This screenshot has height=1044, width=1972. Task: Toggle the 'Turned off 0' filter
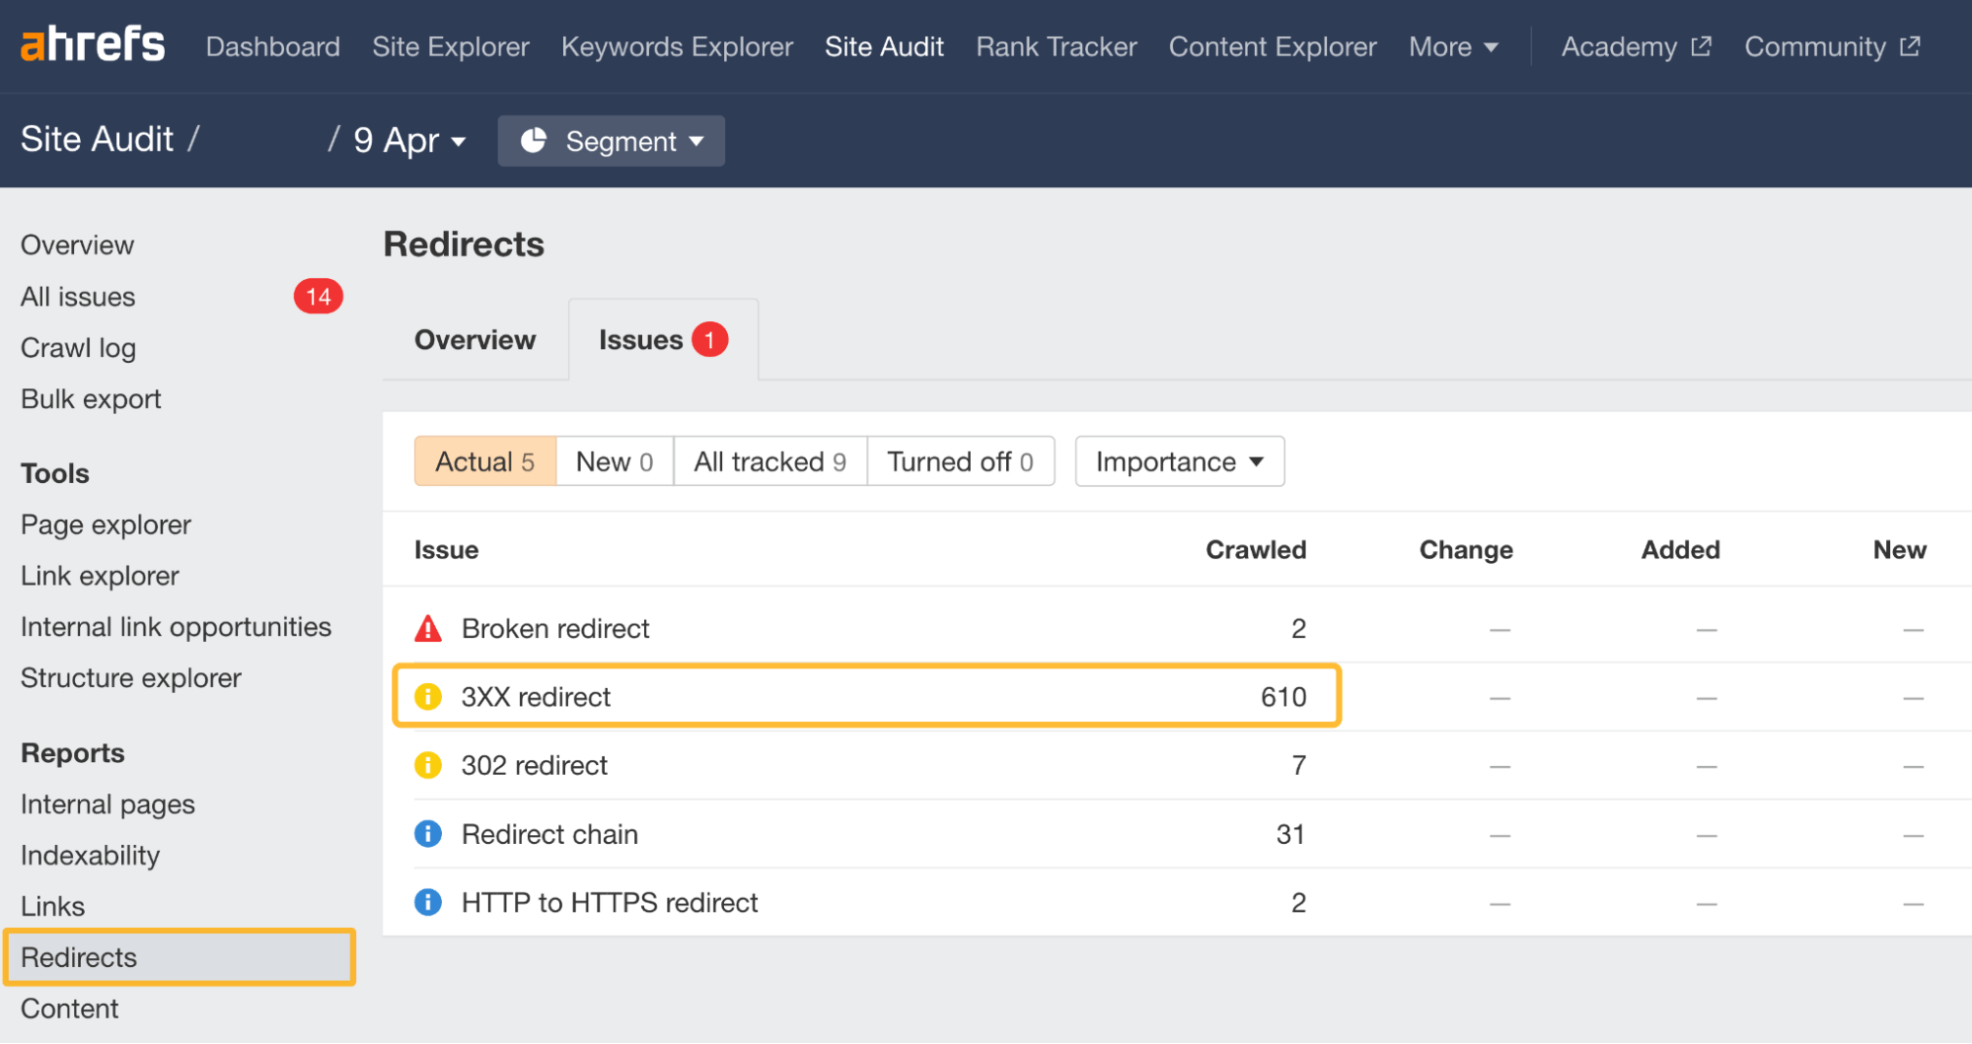pos(960,460)
